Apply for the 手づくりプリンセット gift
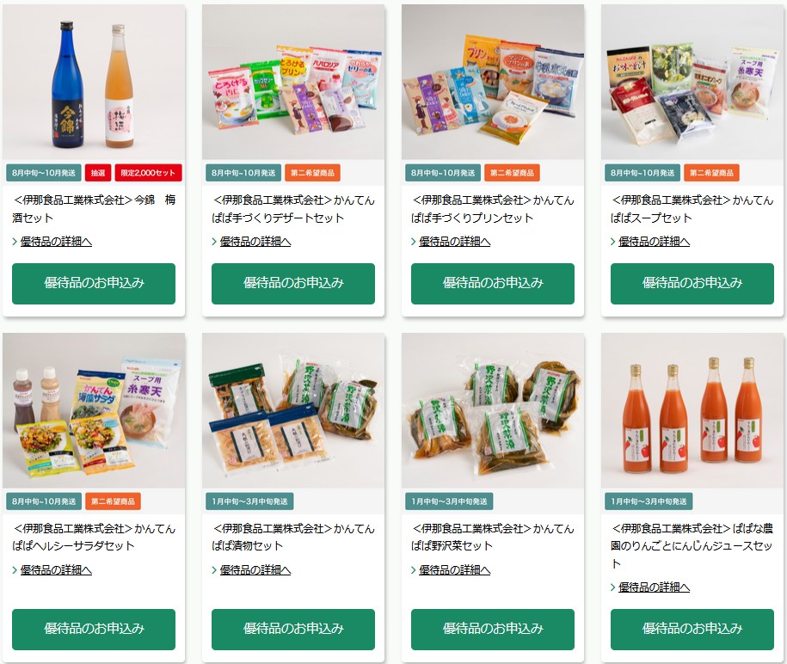This screenshot has width=787, height=664. click(493, 284)
